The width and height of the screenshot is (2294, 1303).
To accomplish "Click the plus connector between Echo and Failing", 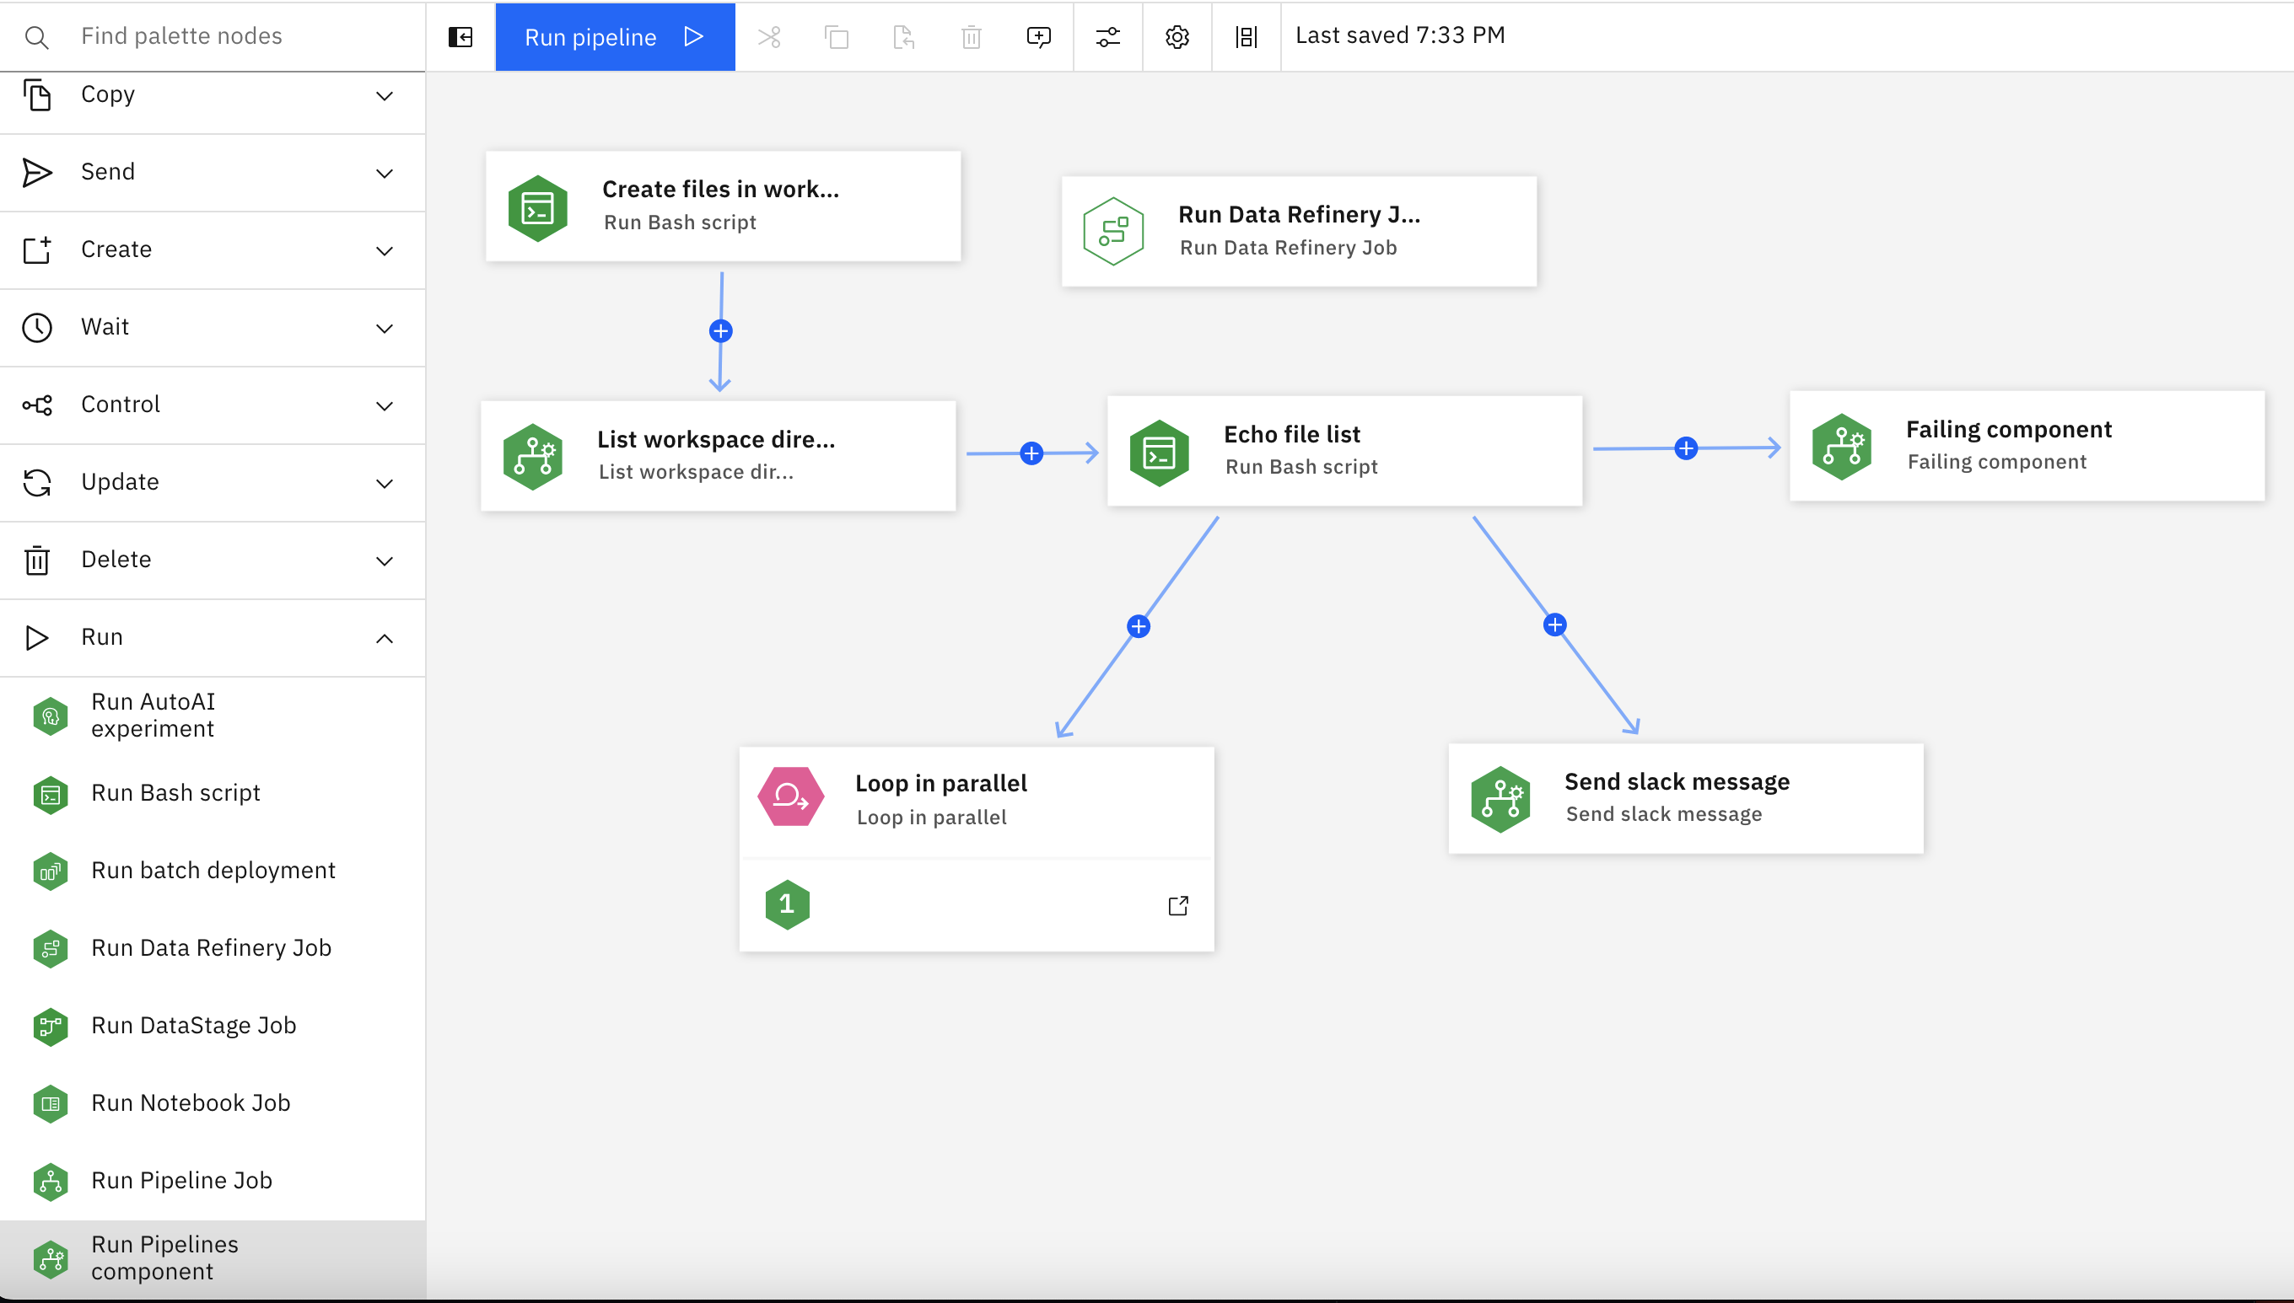I will pos(1686,448).
